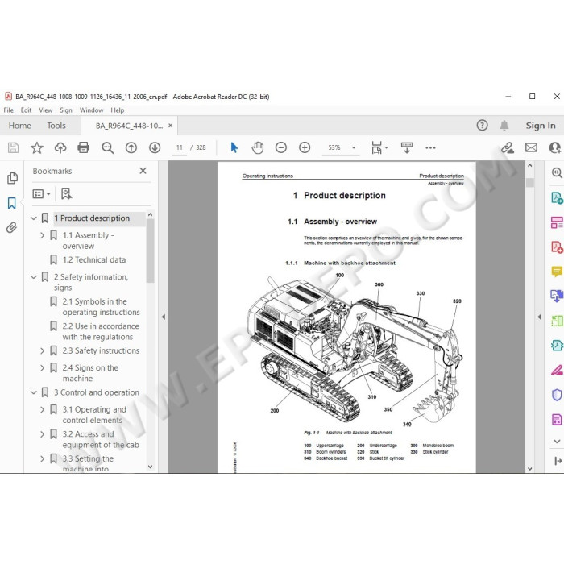Image resolution: width=564 pixels, height=564 pixels.
Task: Zoom in with the plus button
Action: (x=305, y=147)
